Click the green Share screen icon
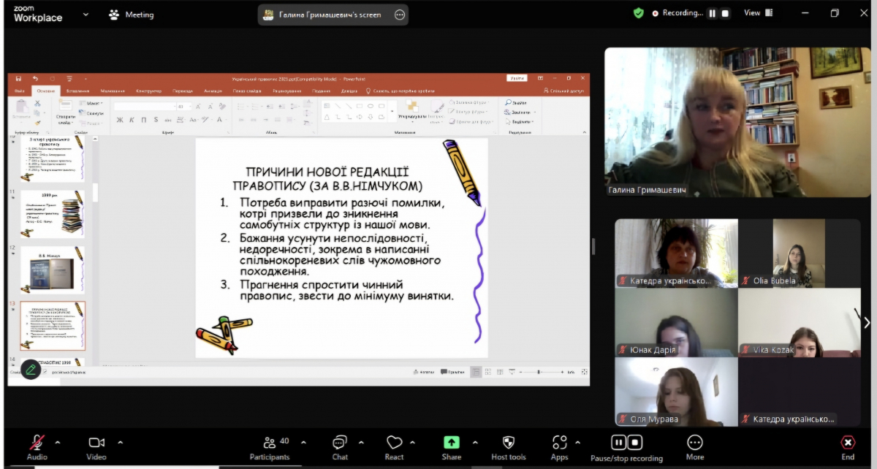 tap(452, 443)
